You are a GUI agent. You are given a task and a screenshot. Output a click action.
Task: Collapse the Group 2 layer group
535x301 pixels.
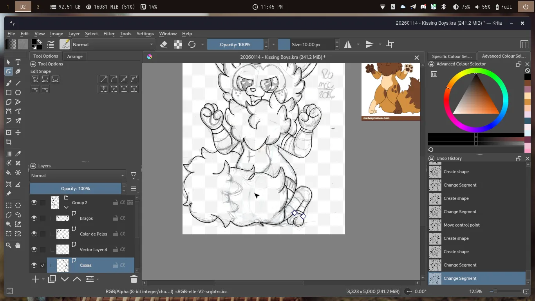tap(66, 207)
